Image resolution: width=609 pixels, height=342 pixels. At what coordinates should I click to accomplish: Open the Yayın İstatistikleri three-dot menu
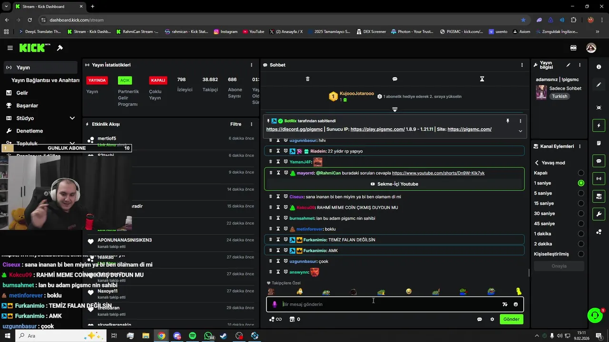tap(251, 65)
